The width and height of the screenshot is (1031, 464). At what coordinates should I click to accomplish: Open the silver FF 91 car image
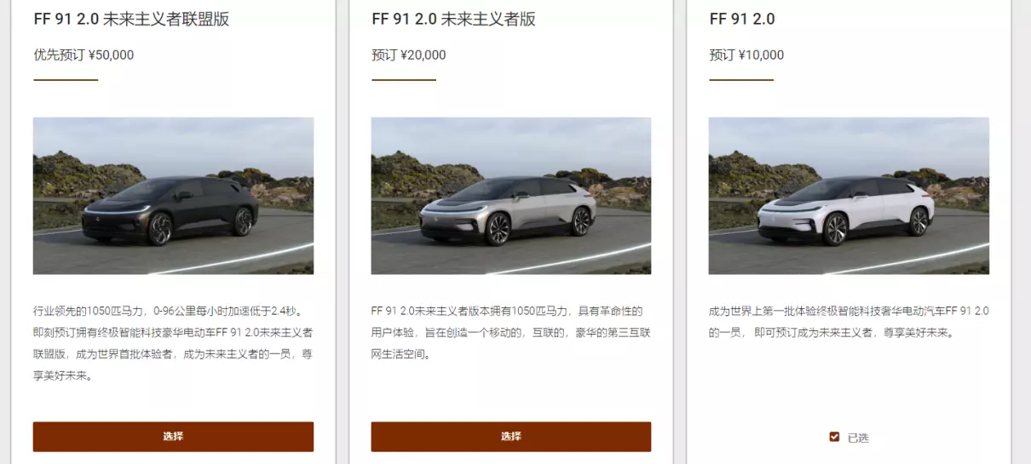pyautogui.click(x=511, y=196)
